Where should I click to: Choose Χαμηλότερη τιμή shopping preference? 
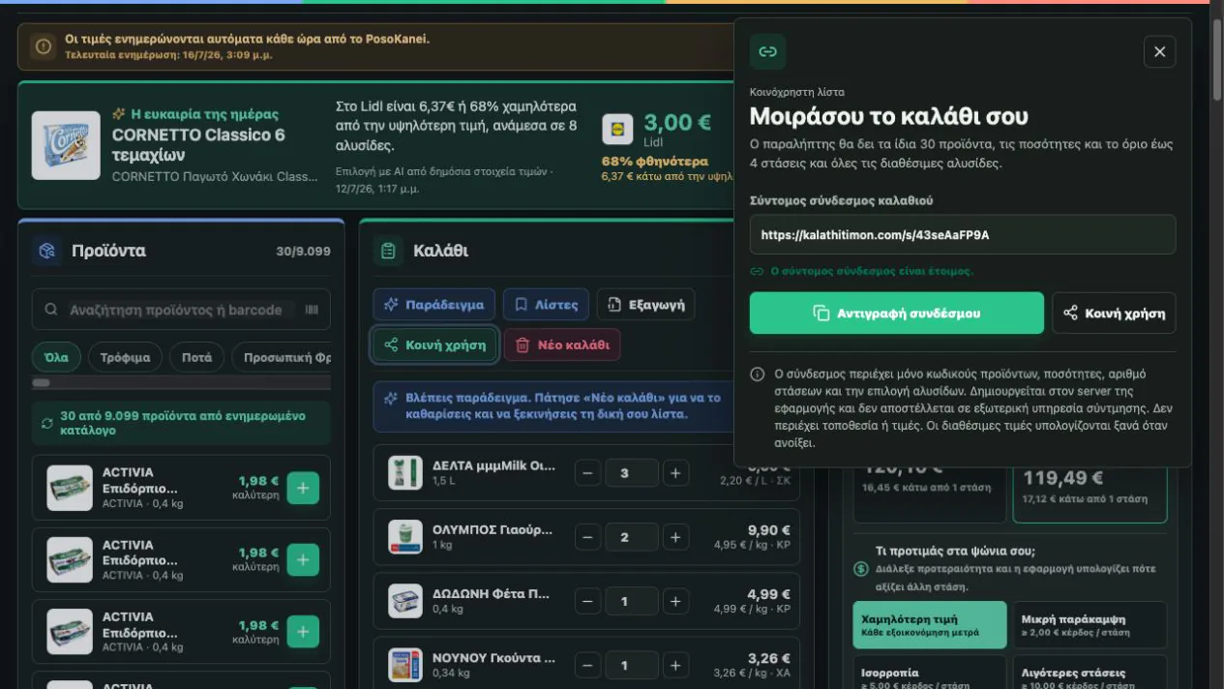(930, 625)
